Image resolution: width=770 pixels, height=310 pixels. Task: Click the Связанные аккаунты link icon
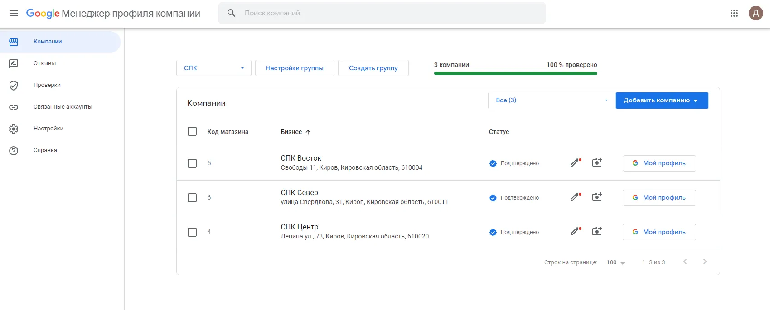(x=14, y=107)
